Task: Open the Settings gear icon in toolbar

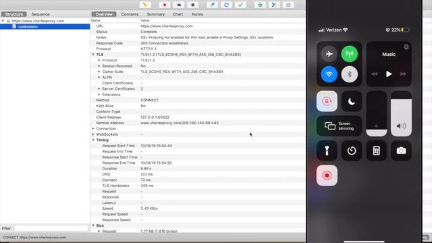Action: (x=288, y=5)
